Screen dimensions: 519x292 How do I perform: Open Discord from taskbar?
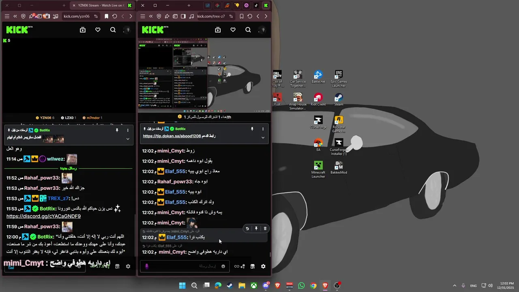pos(266,286)
